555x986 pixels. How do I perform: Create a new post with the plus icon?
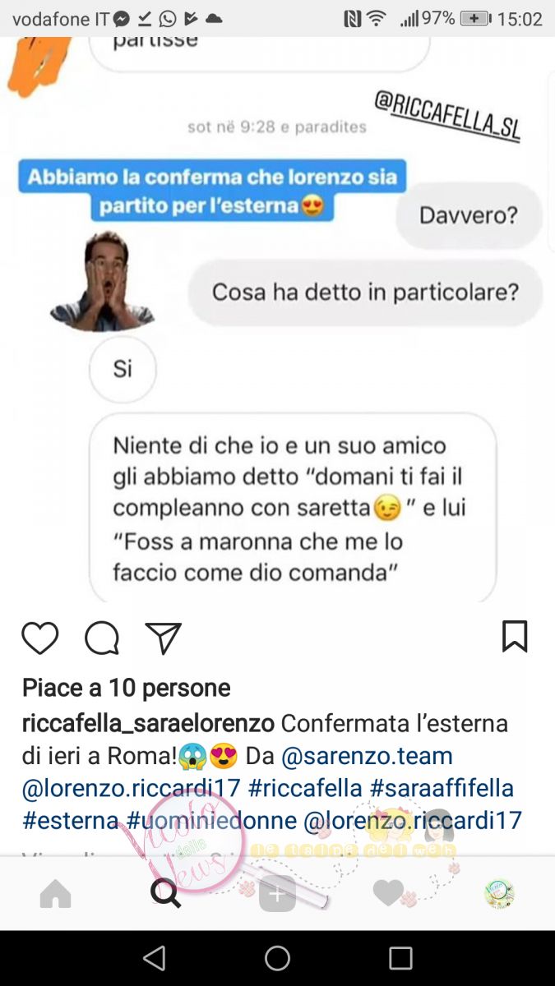277,894
